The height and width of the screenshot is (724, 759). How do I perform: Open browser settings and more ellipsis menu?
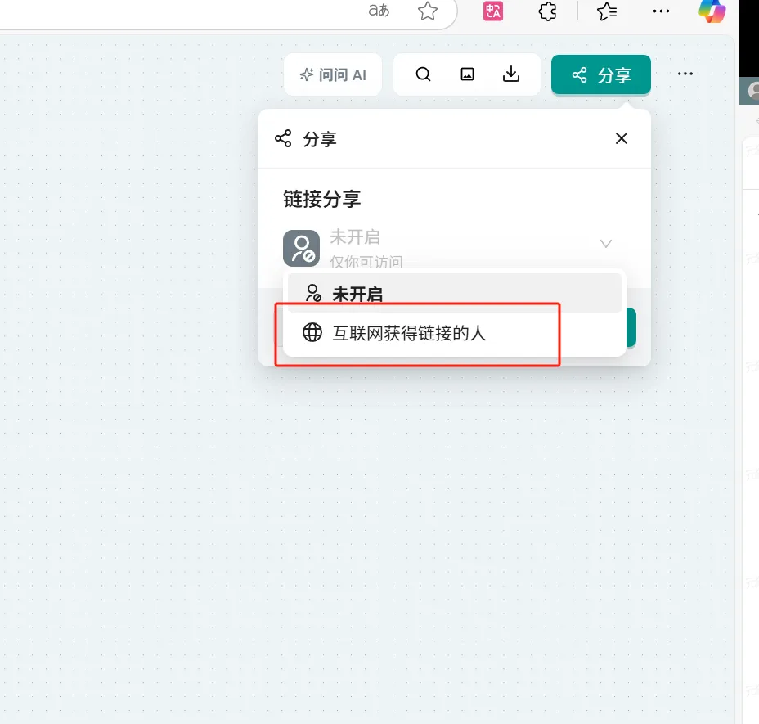pyautogui.click(x=661, y=11)
